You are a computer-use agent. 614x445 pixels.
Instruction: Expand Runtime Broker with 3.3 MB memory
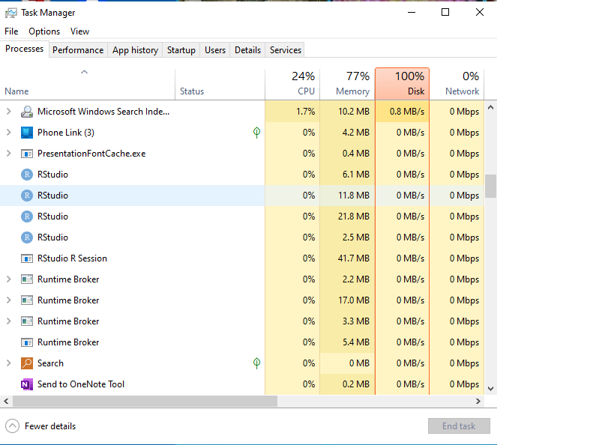[x=8, y=321]
